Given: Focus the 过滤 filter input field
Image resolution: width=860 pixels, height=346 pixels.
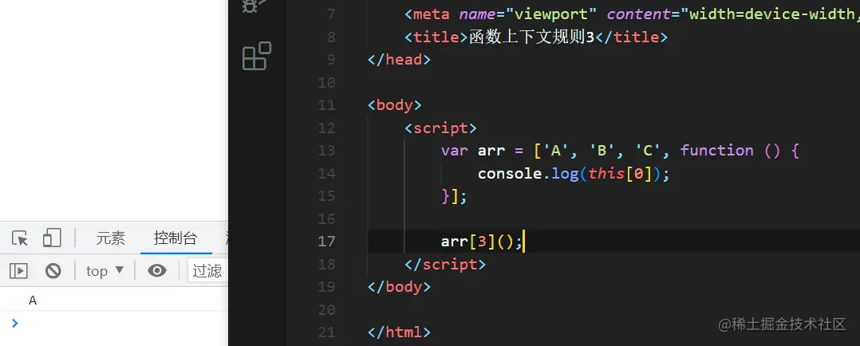Looking at the screenshot, I should click(208, 271).
